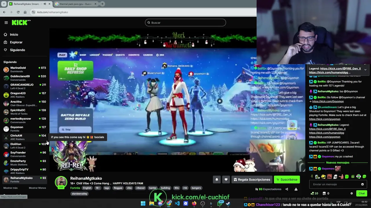Image resolution: width=371 pixels, height=208 pixels.
Task: Open a new browser tab
Action: tap(102, 4)
